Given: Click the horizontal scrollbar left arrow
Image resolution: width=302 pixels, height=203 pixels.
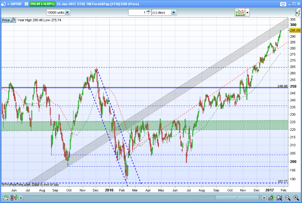Looking at the screenshot, I should click(x=21, y=198).
